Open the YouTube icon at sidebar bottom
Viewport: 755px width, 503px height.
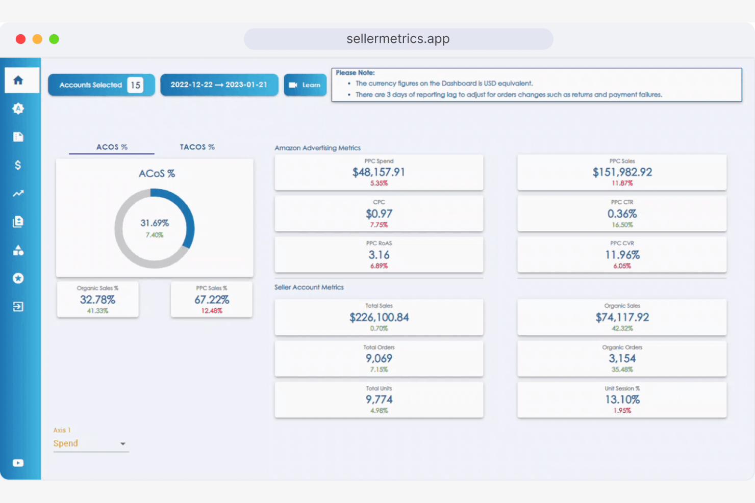point(18,463)
